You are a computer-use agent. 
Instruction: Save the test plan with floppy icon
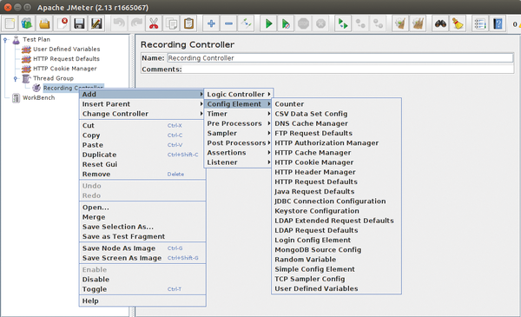click(79, 23)
